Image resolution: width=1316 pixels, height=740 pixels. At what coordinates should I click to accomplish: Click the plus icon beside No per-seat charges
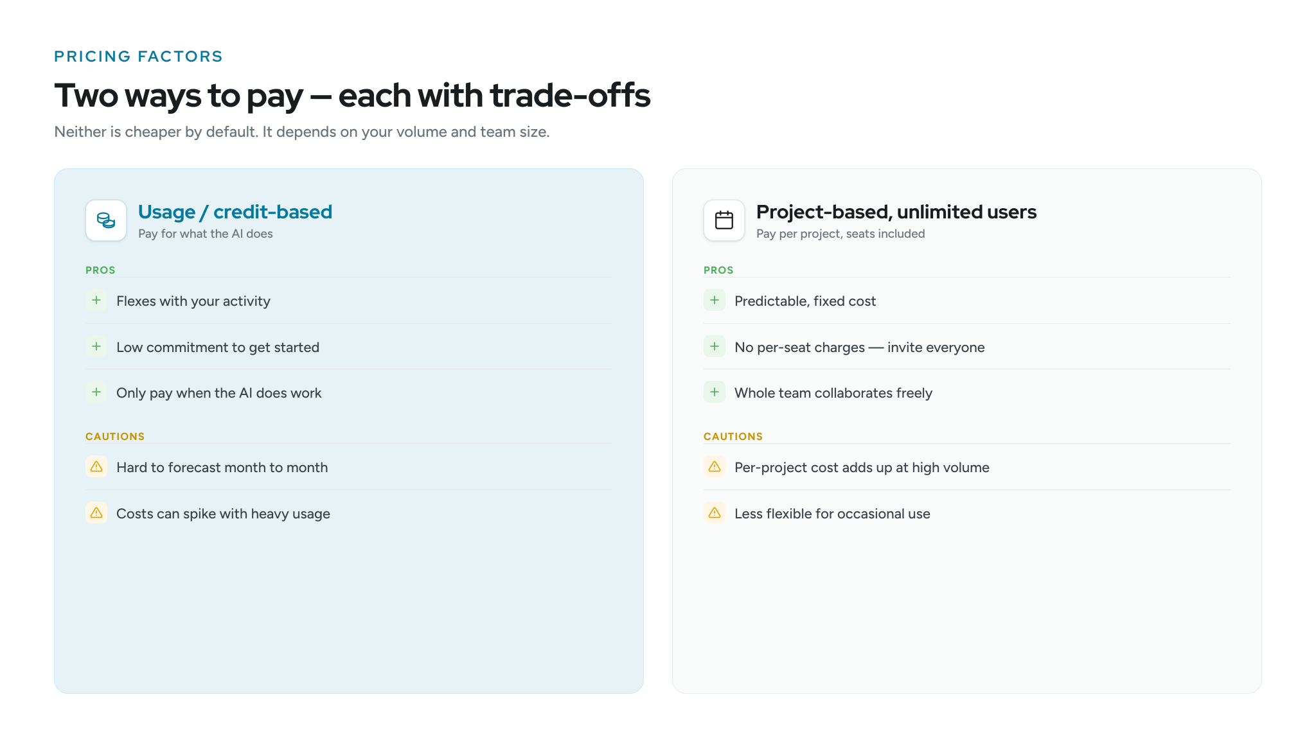coord(715,346)
